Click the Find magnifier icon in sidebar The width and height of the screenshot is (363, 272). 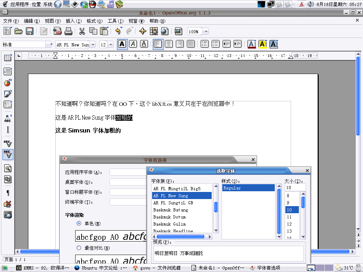8,168
